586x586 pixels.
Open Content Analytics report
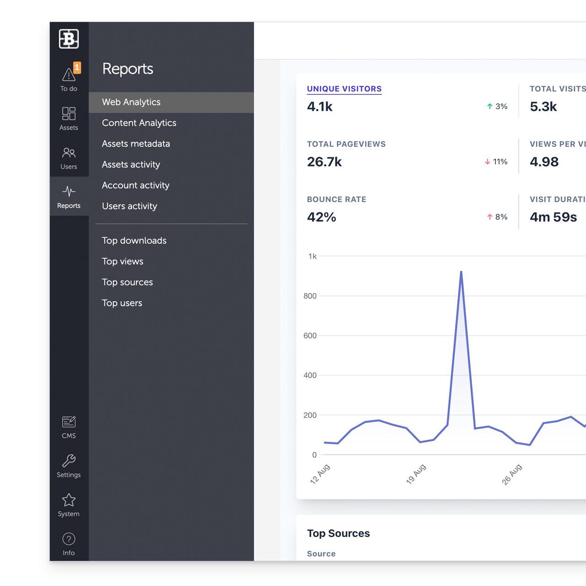click(139, 123)
